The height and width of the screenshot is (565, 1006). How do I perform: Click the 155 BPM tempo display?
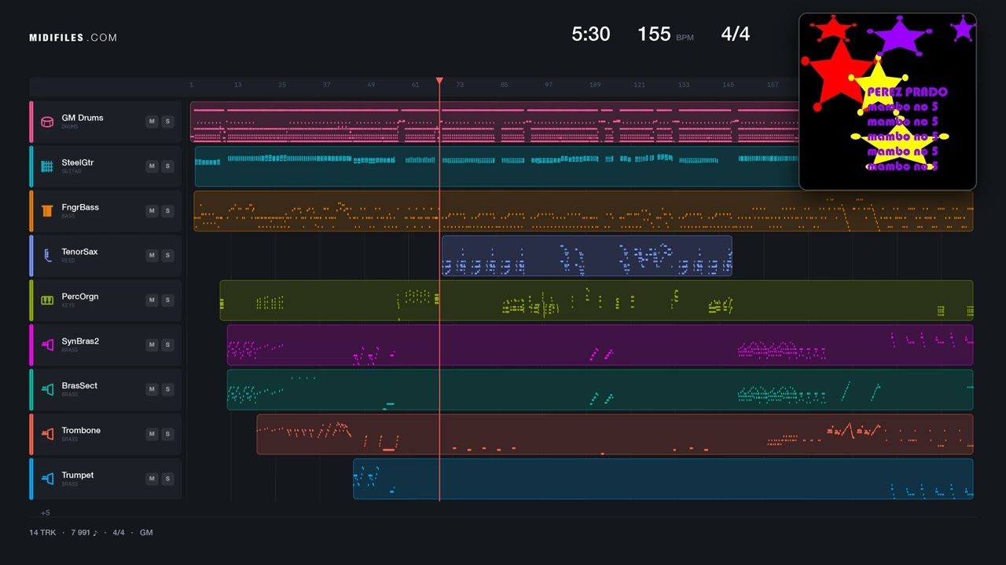coord(665,34)
